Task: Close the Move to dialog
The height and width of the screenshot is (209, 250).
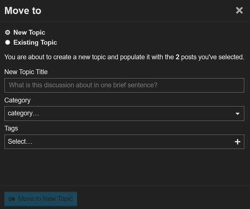Action: 239,10
